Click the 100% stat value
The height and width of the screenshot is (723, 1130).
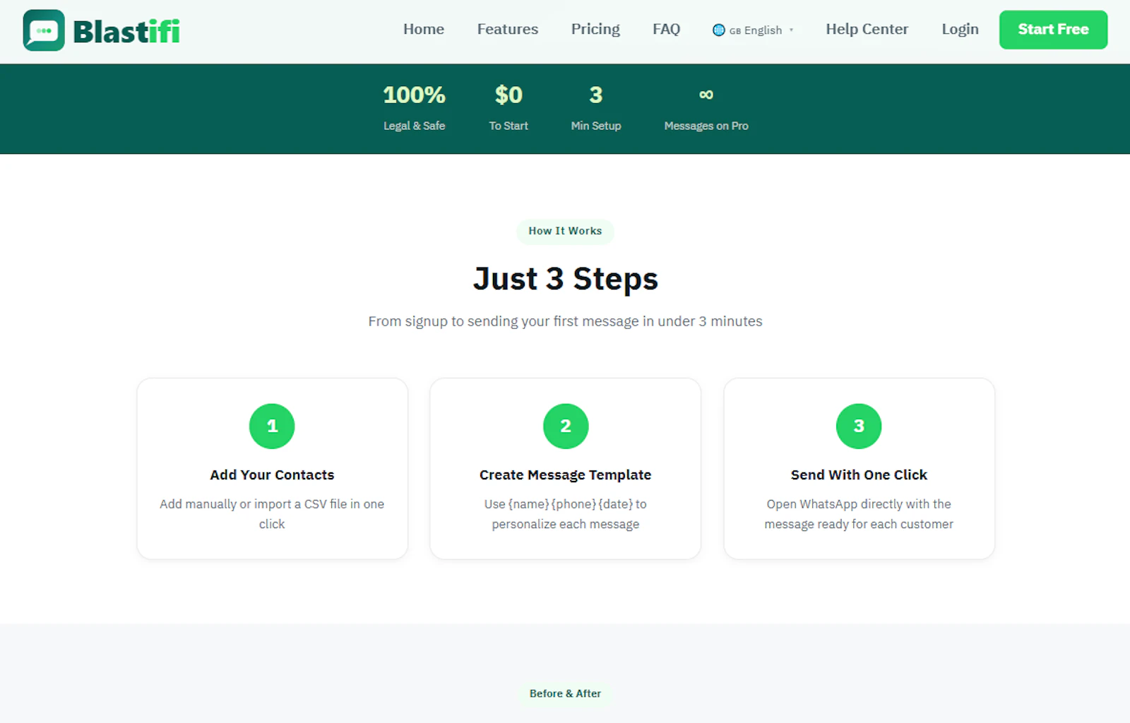[x=415, y=95]
